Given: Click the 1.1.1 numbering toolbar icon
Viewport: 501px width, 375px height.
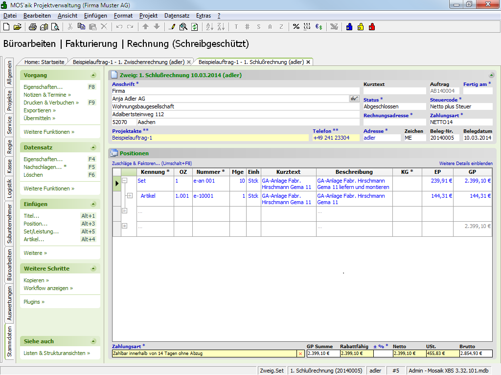Looking at the screenshot, I should tap(307, 27).
